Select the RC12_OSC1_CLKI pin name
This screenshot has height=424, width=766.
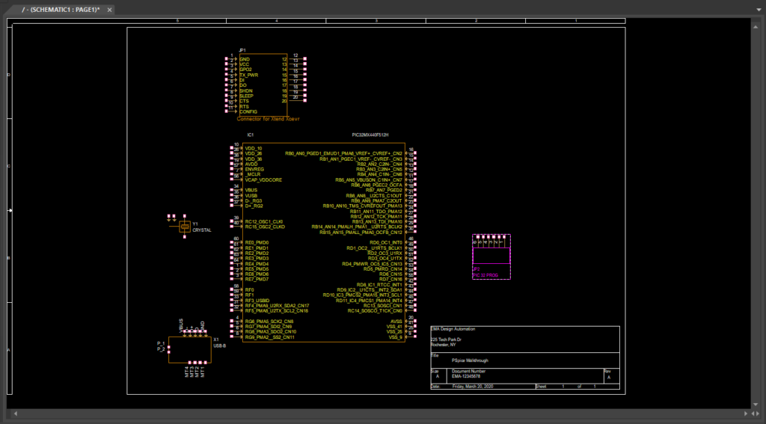264,222
